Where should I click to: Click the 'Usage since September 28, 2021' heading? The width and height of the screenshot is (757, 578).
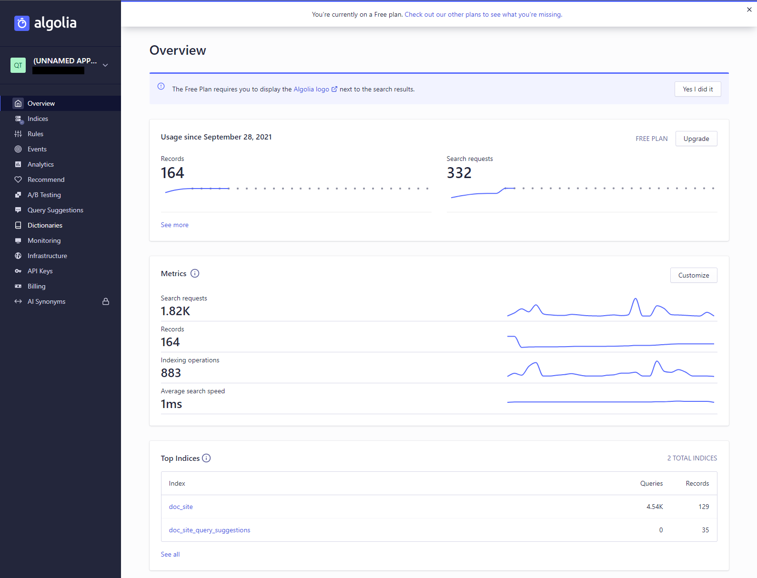216,137
